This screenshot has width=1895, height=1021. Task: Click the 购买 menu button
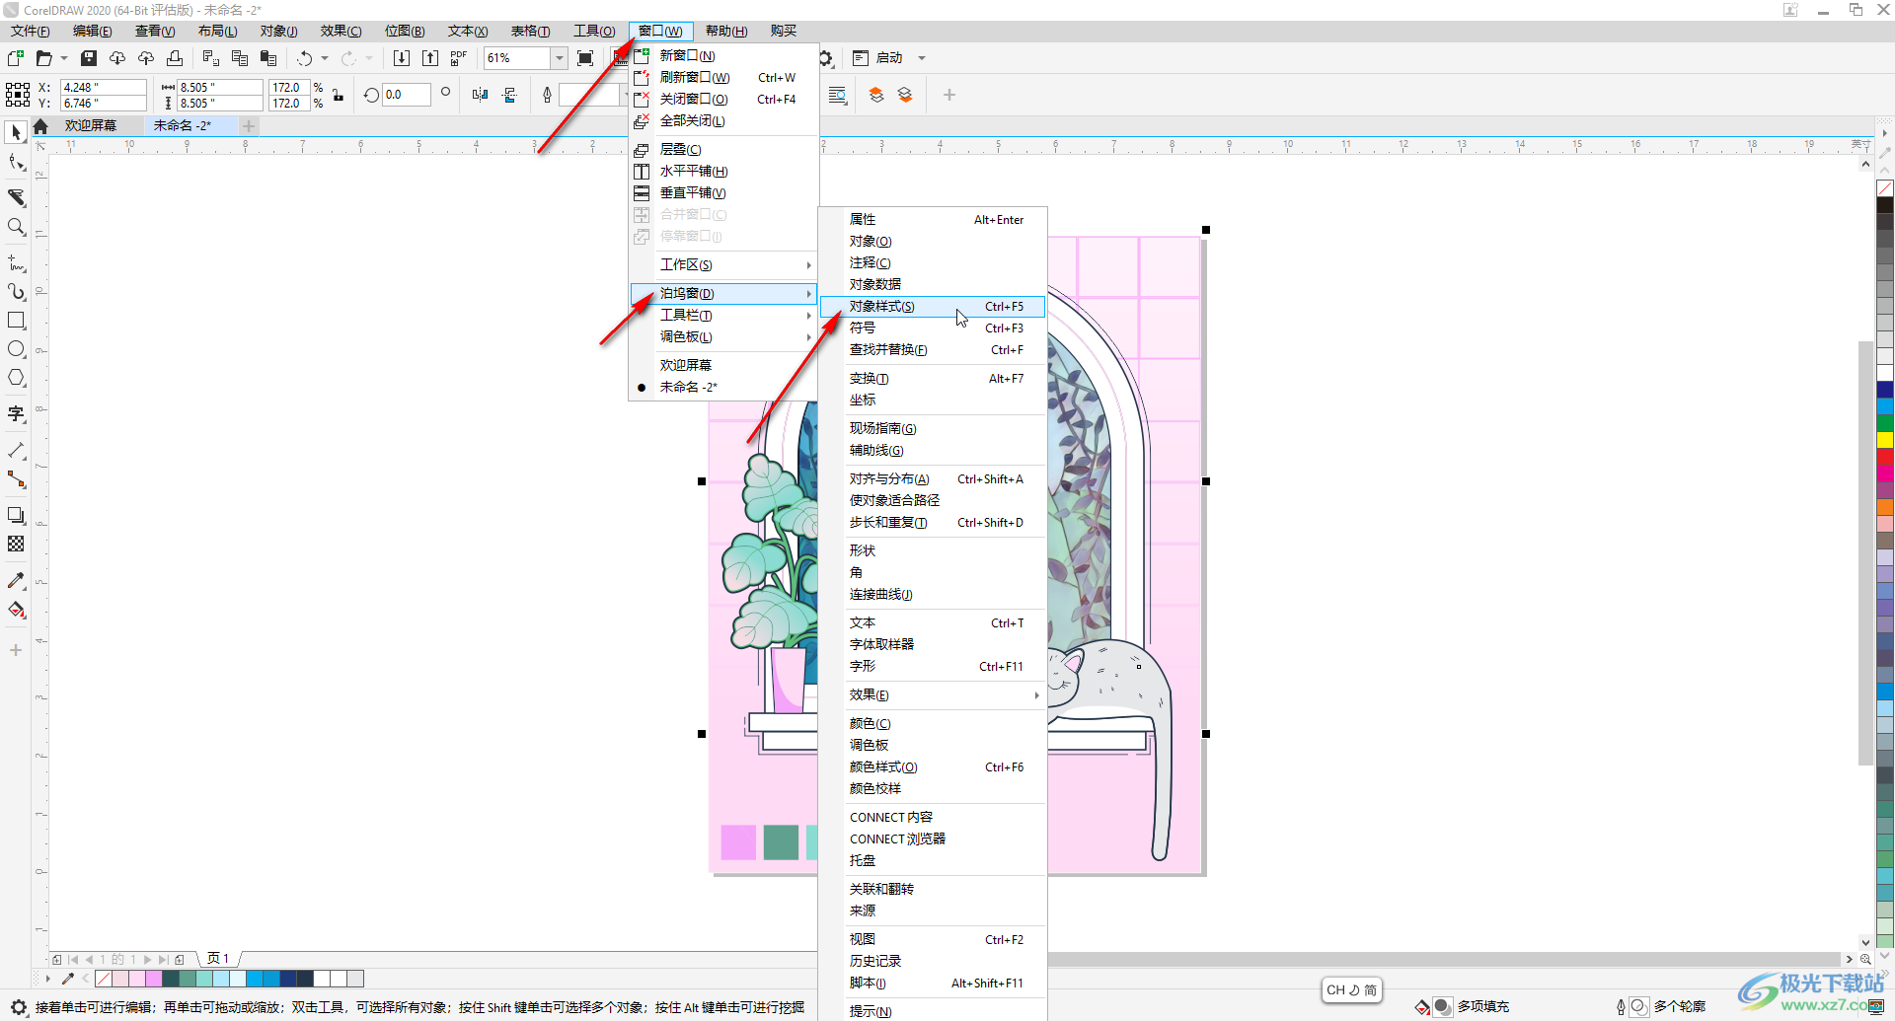coord(784,32)
